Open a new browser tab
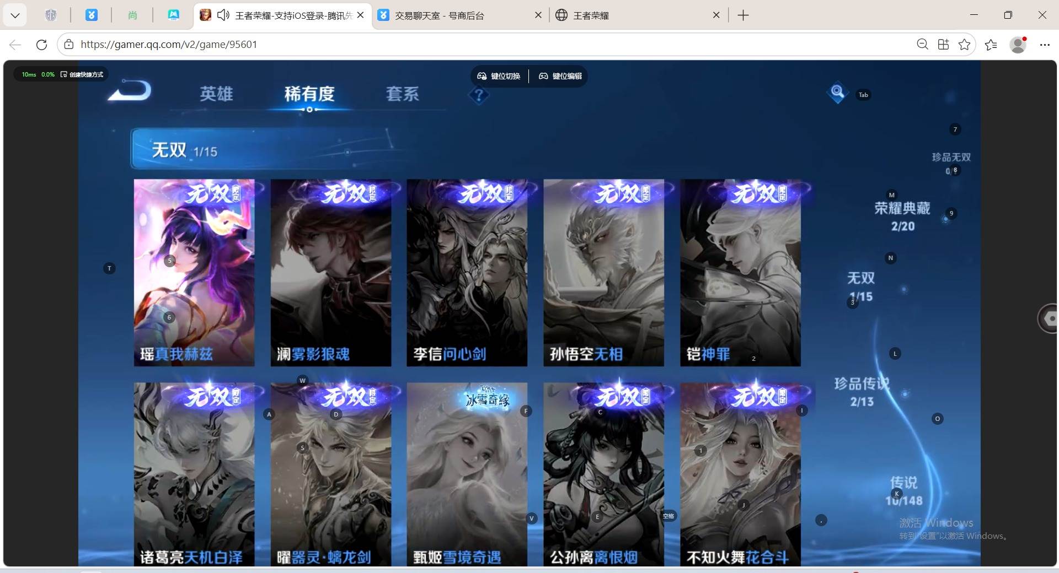Screen dimensions: 1059x573 [x=743, y=15]
